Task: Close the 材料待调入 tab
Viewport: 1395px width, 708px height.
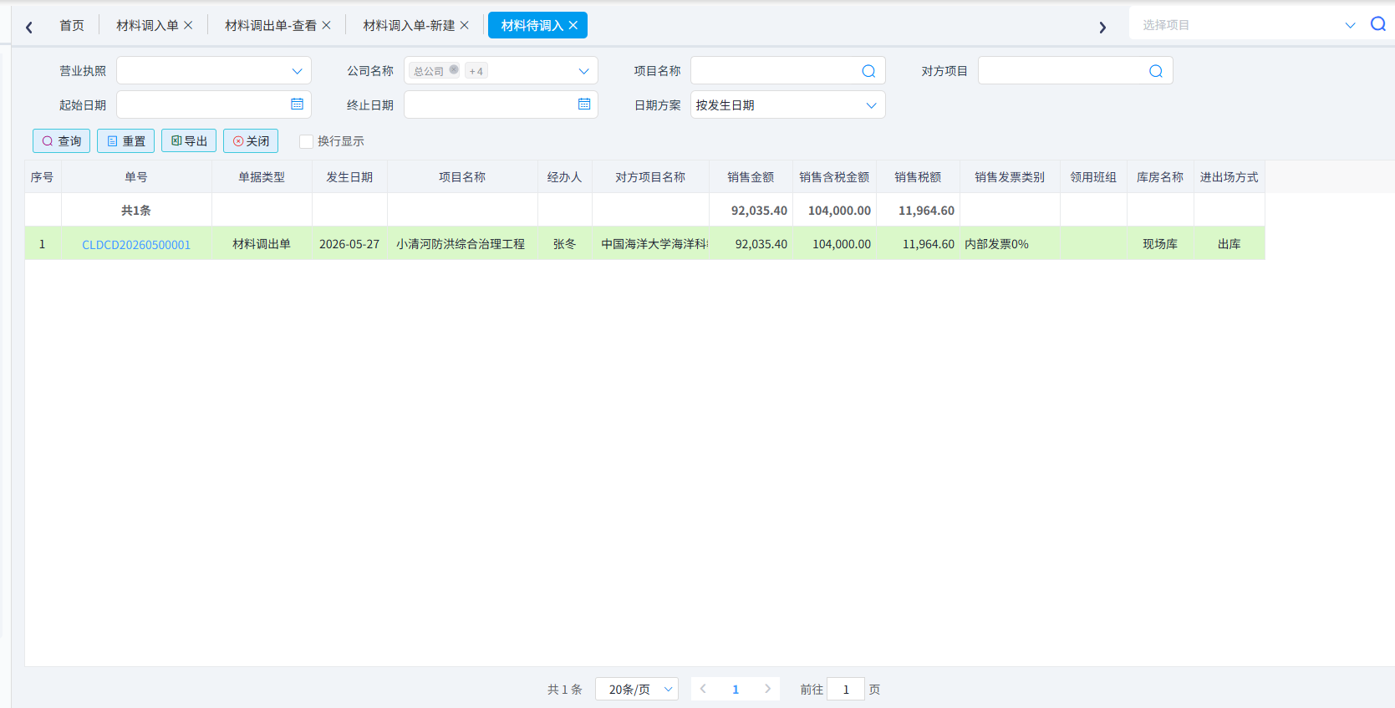Action: [x=573, y=25]
